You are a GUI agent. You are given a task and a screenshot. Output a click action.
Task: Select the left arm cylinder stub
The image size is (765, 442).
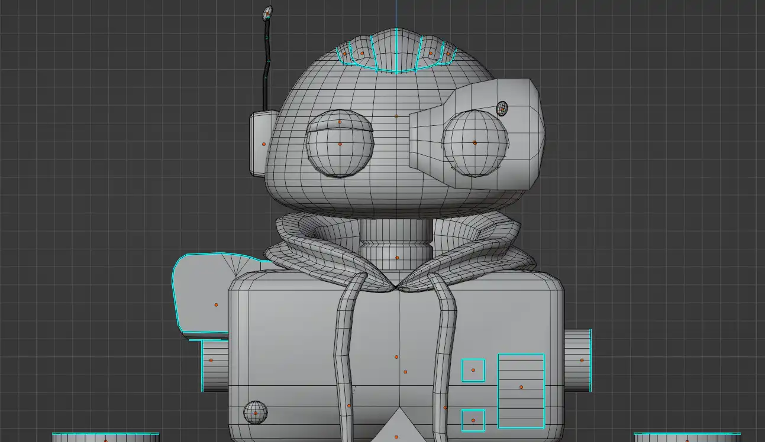[215, 363]
